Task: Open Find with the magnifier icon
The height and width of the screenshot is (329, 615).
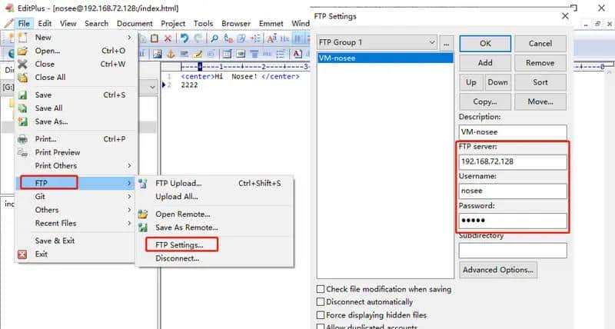Action: [x=214, y=38]
